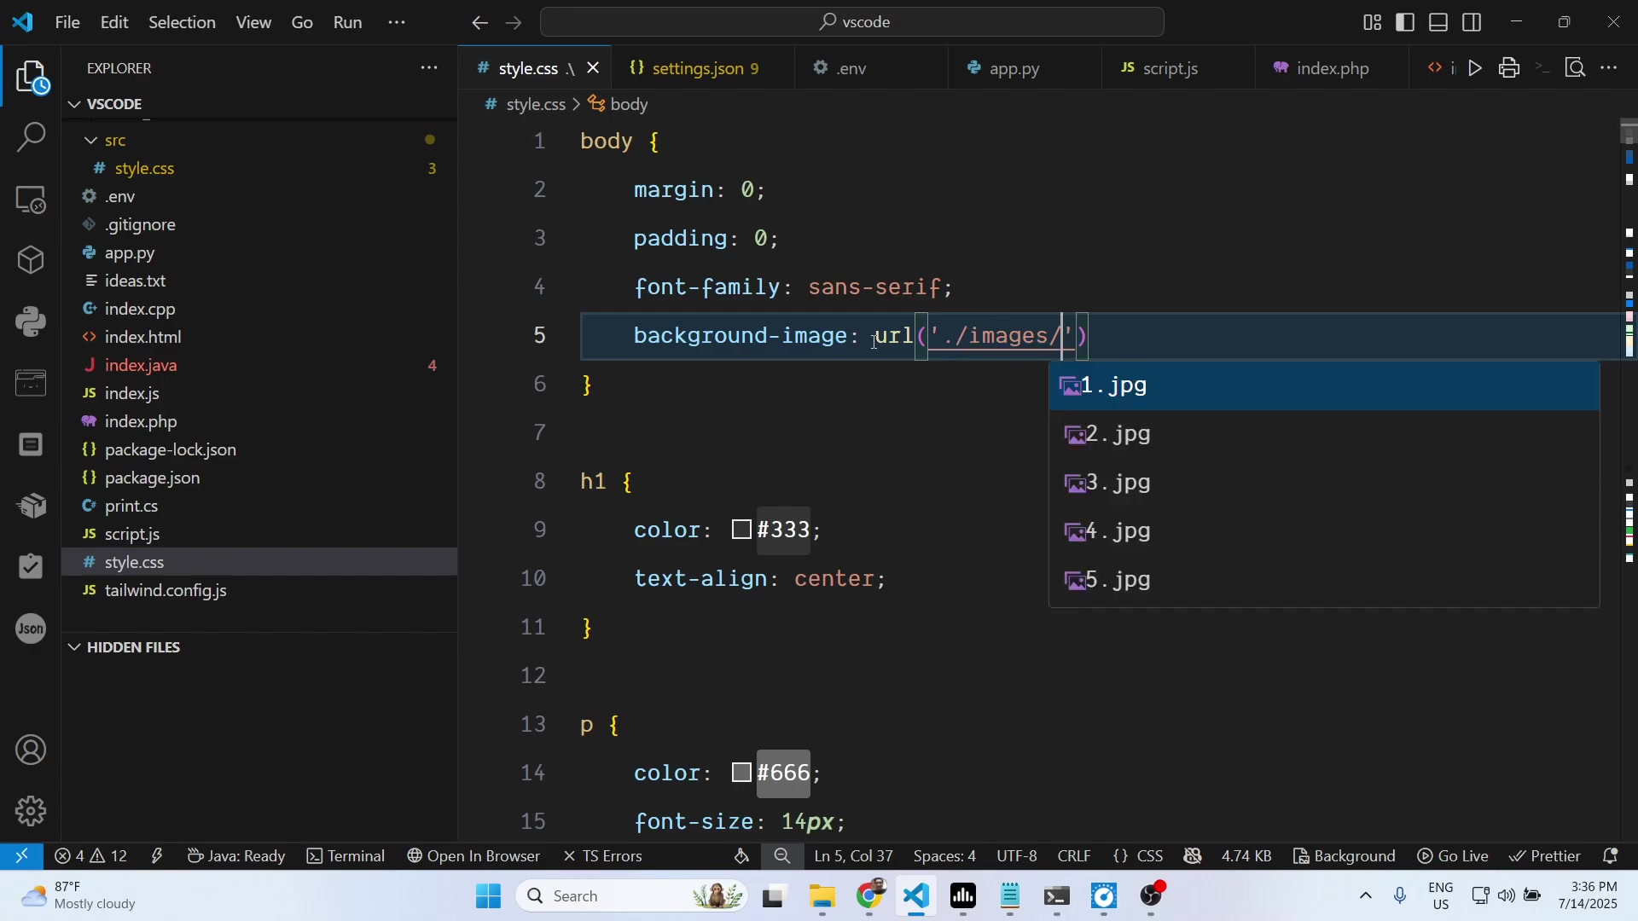Viewport: 1638px width, 921px height.
Task: Open File Explorer from taskbar
Action: click(822, 897)
